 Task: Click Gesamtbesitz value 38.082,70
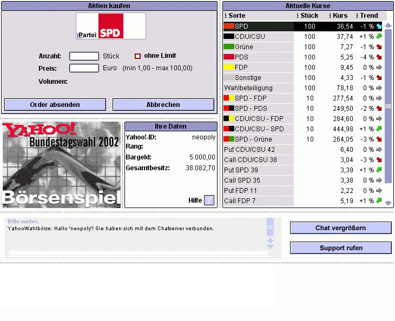(201, 168)
